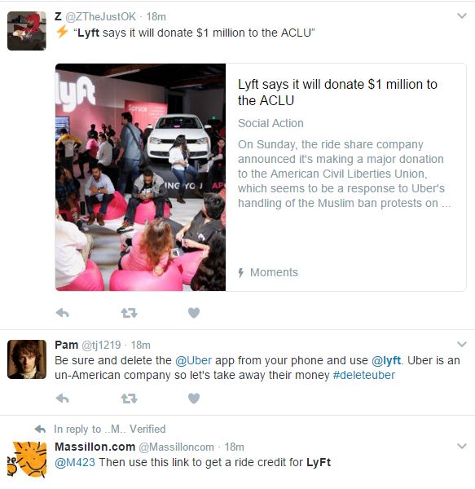Viewport: 475px width, 489px height.
Task: Open the Lyft ACLU article headline
Action: pyautogui.click(x=337, y=92)
